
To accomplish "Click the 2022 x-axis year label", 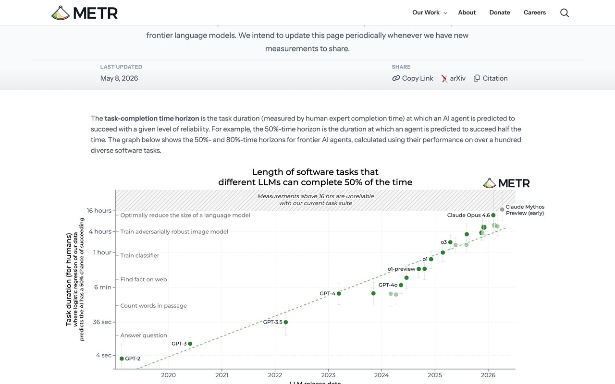I will pos(275,375).
